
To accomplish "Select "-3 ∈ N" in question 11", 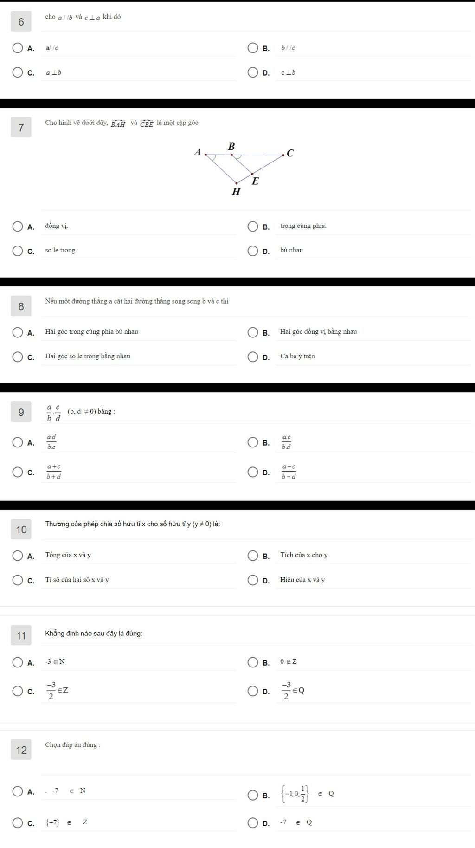I will (x=18, y=662).
